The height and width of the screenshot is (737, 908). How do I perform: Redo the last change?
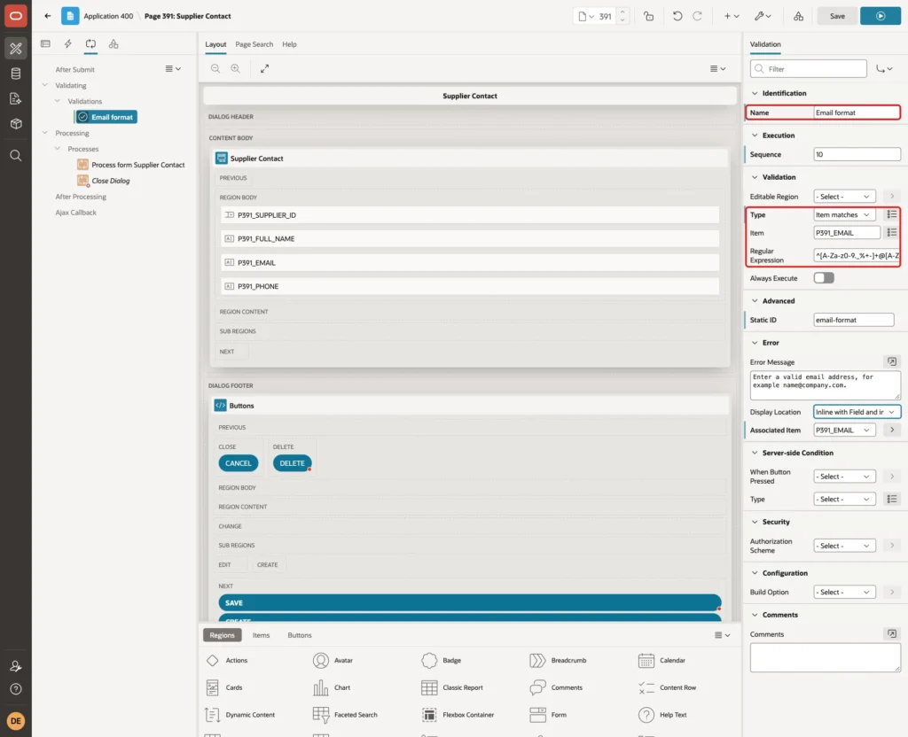(x=697, y=16)
